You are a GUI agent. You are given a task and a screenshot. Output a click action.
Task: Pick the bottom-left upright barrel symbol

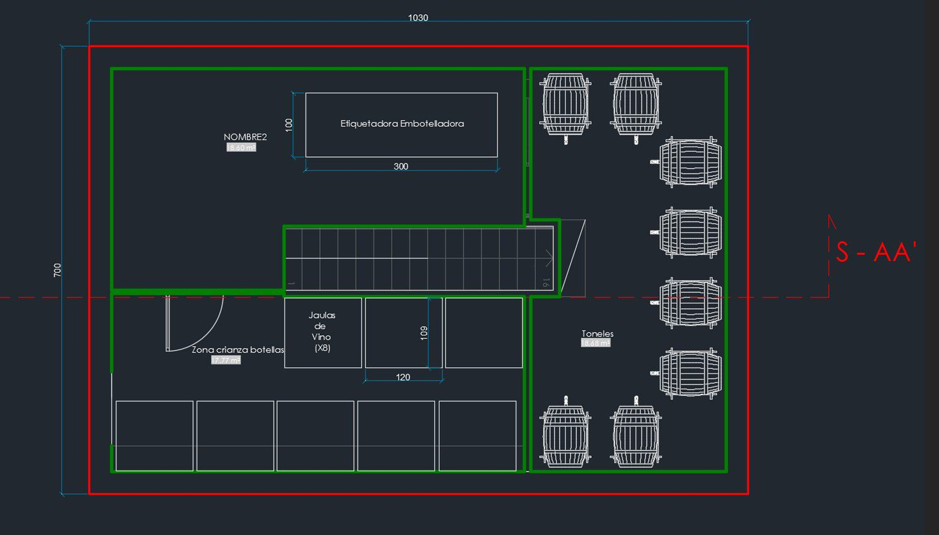(x=565, y=435)
